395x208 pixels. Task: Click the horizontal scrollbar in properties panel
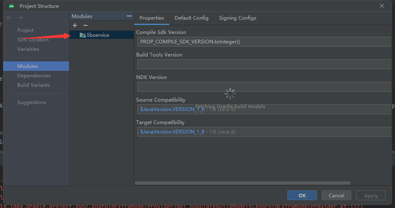tap(242, 183)
